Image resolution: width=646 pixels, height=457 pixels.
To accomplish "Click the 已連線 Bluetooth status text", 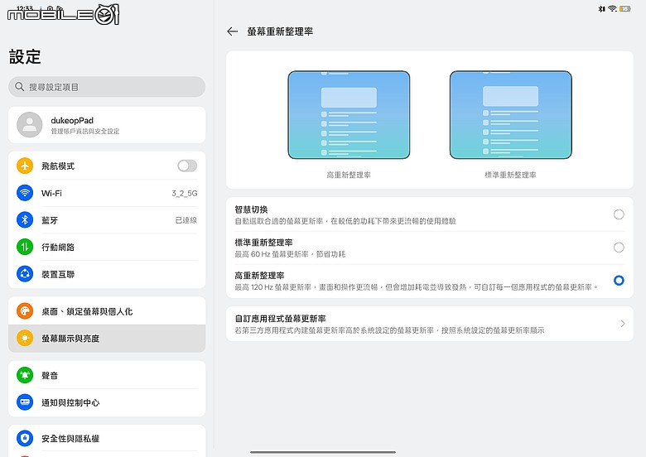I will click(186, 220).
